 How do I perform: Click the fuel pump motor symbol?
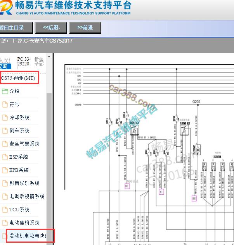198,150
